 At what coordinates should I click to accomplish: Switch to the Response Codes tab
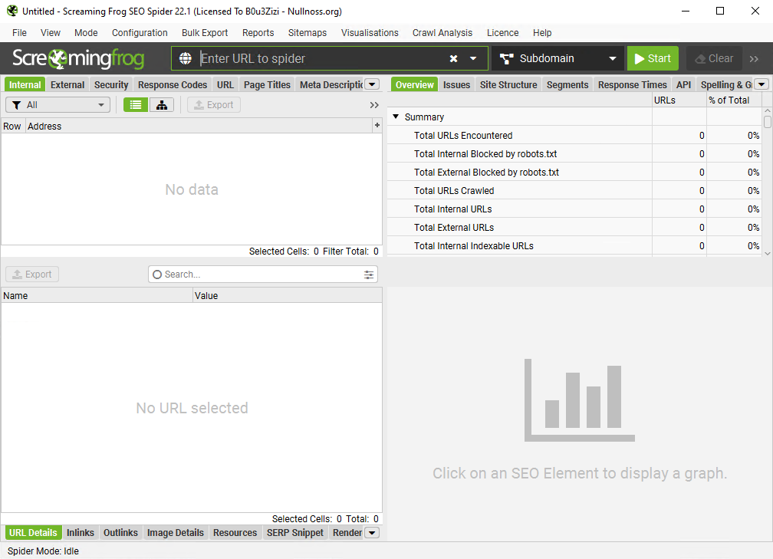click(x=173, y=84)
